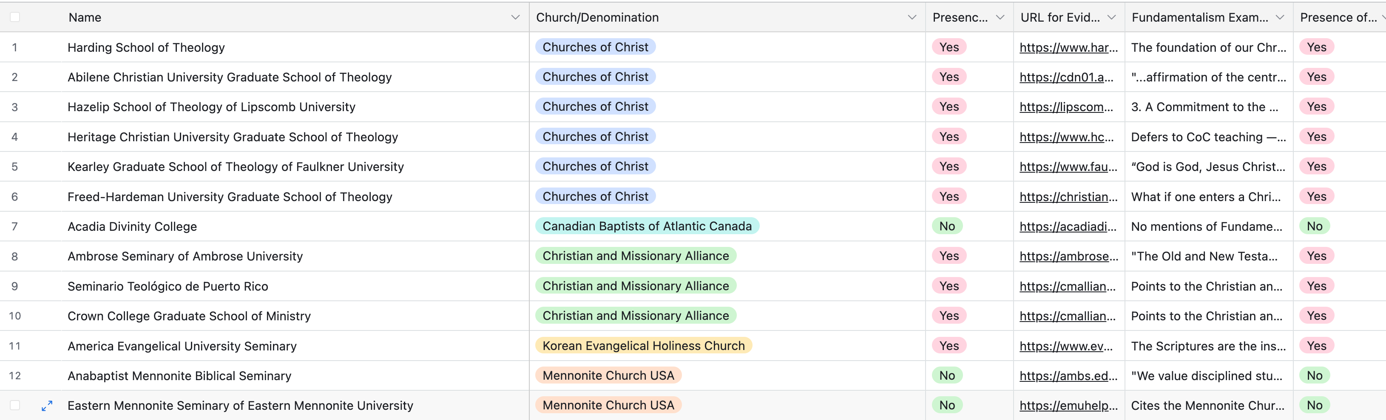Screen dimensions: 1386x420
Task: Click the last-column No tag in Acadia row
Action: [1315, 226]
